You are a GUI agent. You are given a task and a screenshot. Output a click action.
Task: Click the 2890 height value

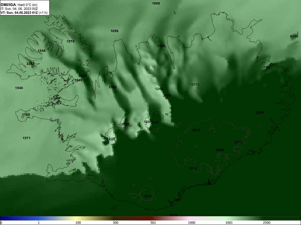tap(260, 112)
